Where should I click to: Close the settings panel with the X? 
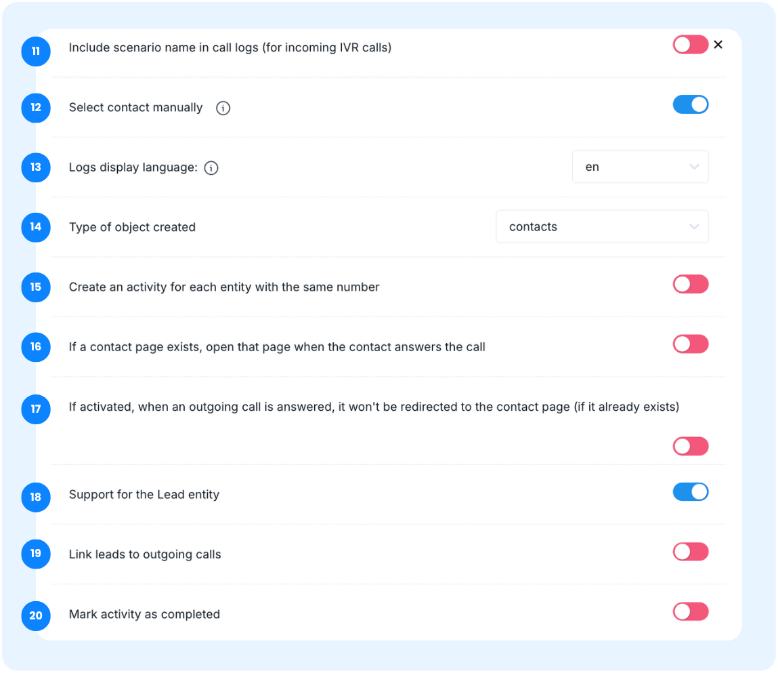(x=718, y=45)
